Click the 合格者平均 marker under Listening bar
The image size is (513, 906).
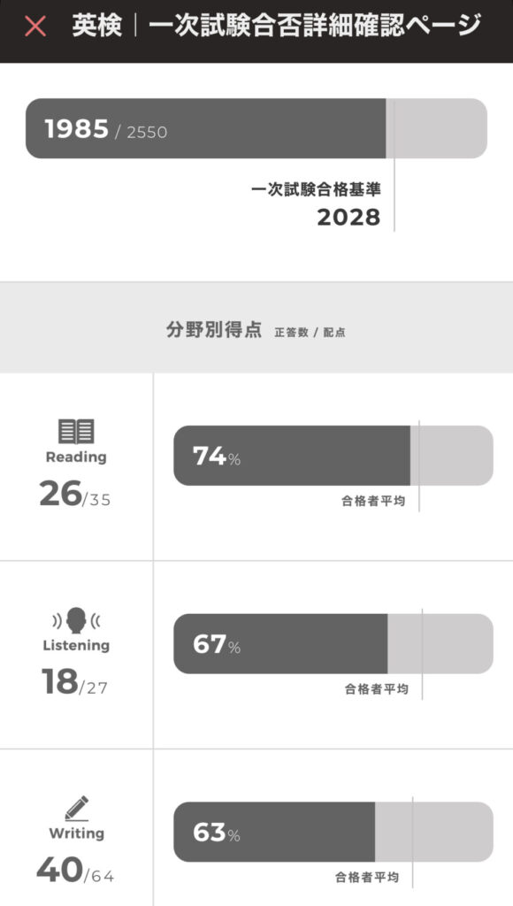pyautogui.click(x=377, y=688)
